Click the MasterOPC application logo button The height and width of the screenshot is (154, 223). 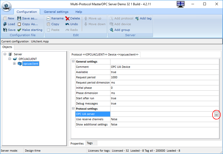click(x=6, y=7)
